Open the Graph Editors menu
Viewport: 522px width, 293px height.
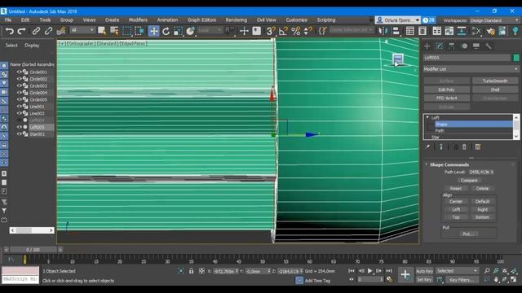pos(201,20)
